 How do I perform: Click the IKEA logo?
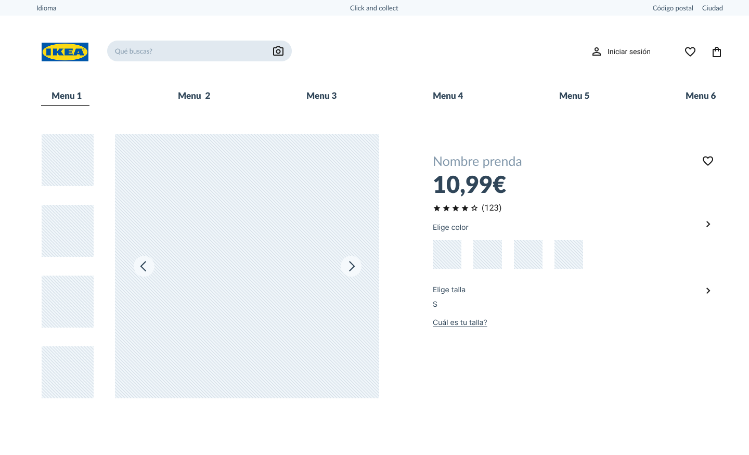[65, 52]
